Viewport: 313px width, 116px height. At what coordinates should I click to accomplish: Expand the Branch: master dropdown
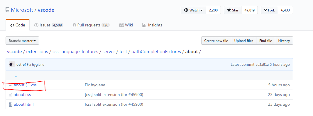(22, 41)
